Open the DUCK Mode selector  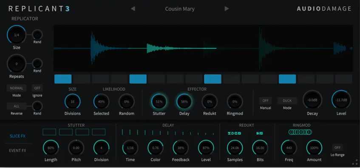[x=287, y=101]
